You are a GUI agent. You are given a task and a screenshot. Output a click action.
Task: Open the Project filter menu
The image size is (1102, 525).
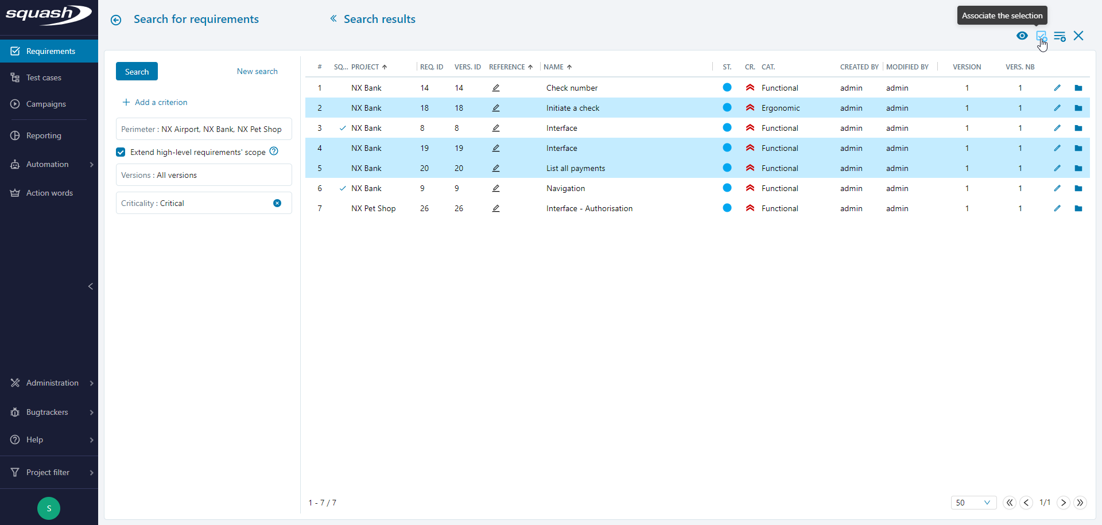pyautogui.click(x=46, y=472)
